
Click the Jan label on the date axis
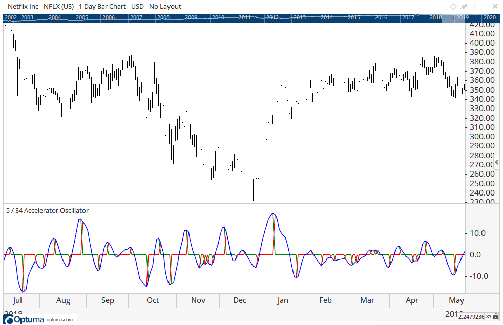283,300
